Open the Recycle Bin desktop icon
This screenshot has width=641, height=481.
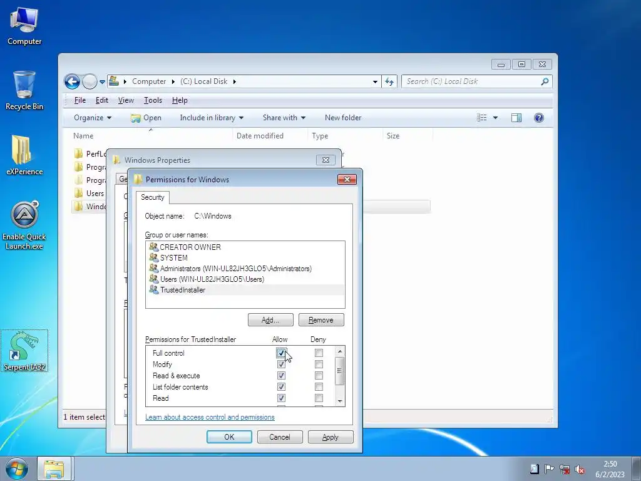[x=24, y=90]
